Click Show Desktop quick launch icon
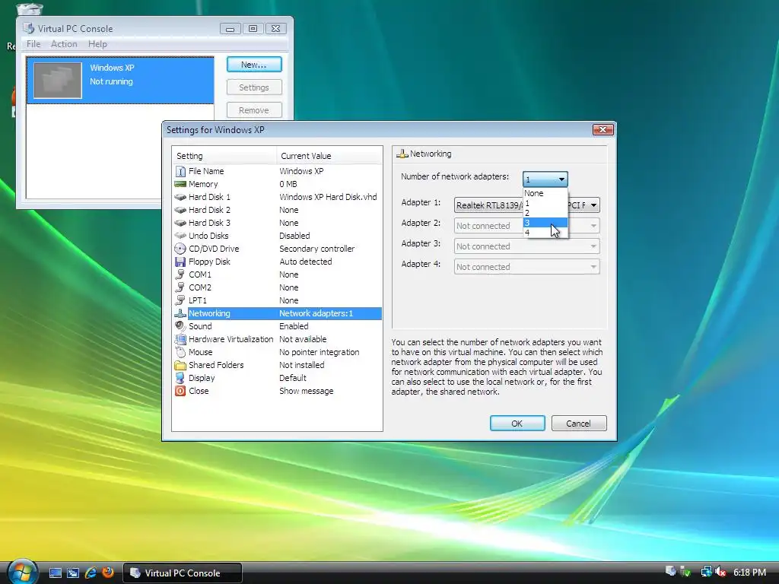Image resolution: width=779 pixels, height=584 pixels. [56, 573]
